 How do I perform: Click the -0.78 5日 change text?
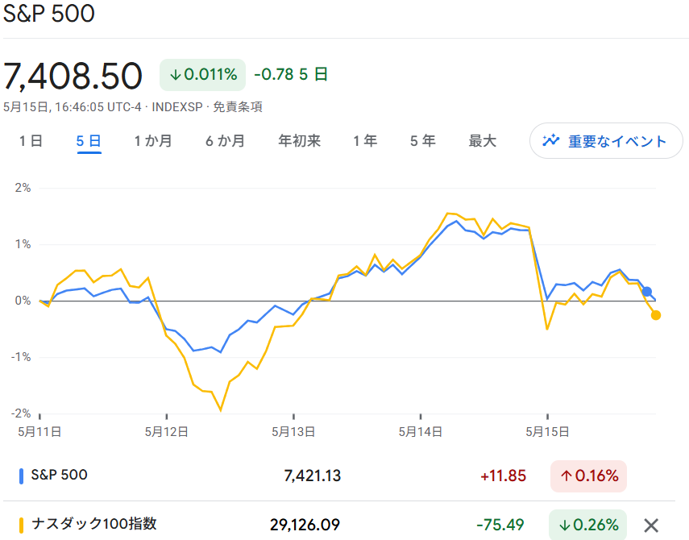(291, 74)
